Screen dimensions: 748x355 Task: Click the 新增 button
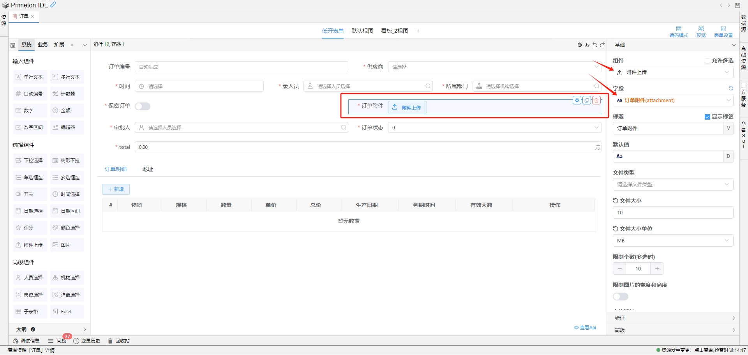tap(116, 189)
